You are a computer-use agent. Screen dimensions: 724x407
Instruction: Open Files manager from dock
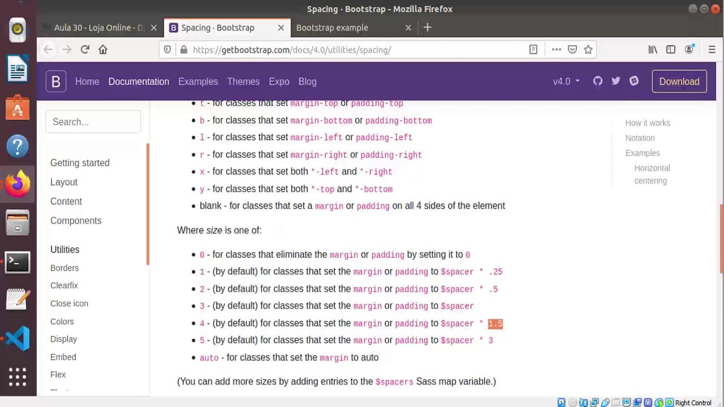tap(18, 223)
